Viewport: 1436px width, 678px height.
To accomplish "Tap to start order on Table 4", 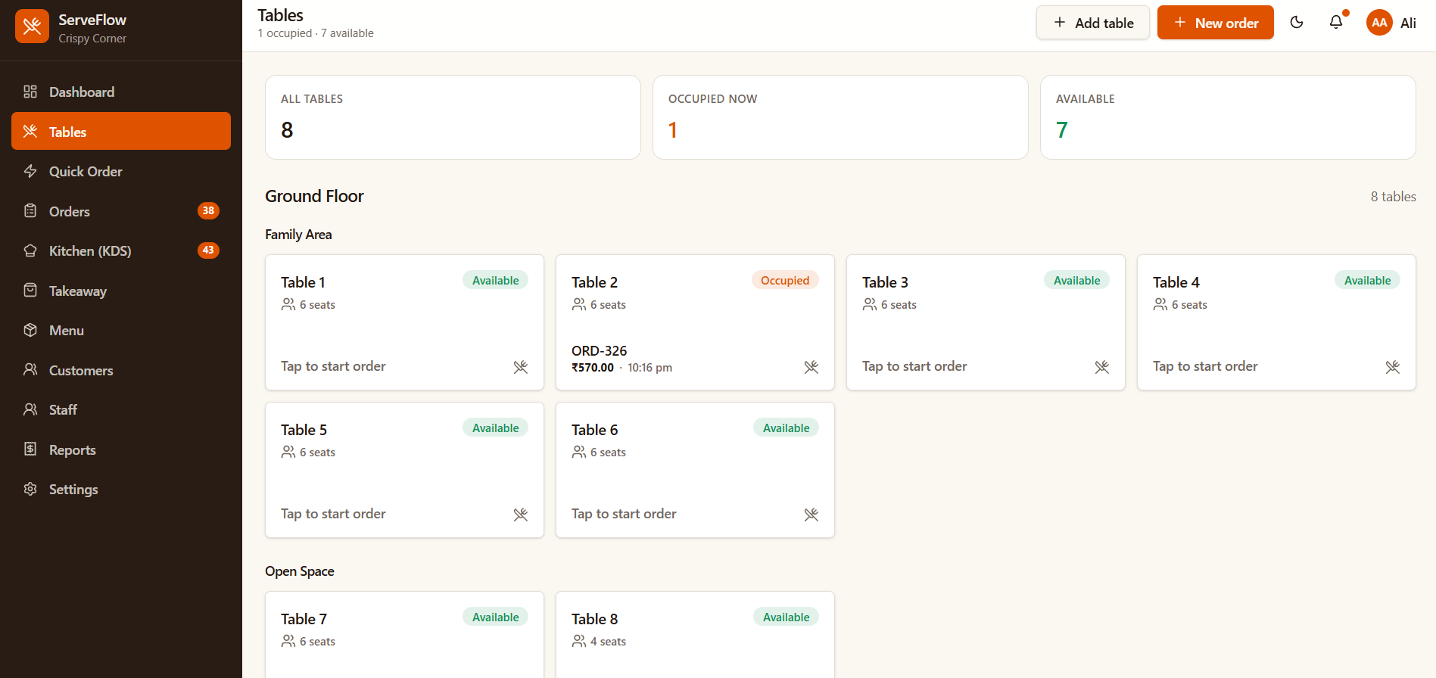I will pyautogui.click(x=1205, y=366).
